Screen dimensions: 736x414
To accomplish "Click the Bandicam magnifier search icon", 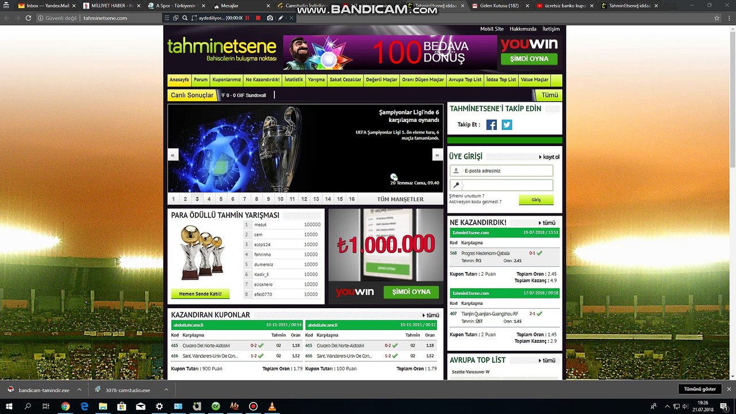I will click(x=185, y=18).
